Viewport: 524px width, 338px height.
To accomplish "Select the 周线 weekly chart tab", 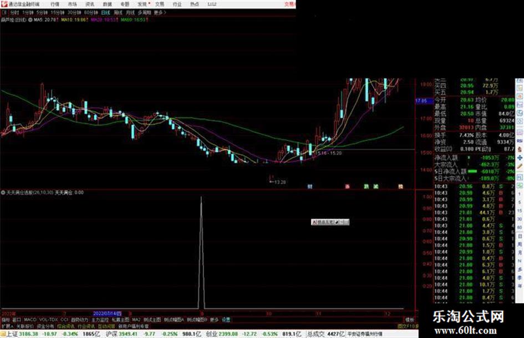I will [x=118, y=13].
